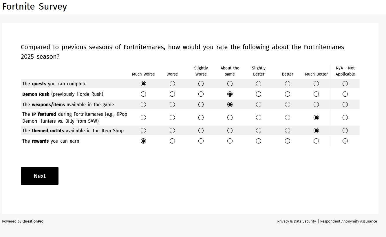The width and height of the screenshot is (386, 237).
Task: Set IP featured to About the same
Action: click(x=230, y=117)
